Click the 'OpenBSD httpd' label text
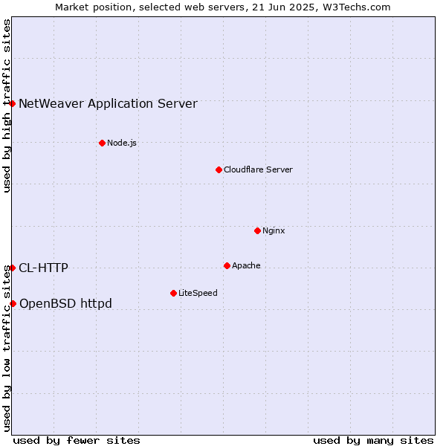The width and height of the screenshot is (446, 446). pyautogui.click(x=65, y=304)
